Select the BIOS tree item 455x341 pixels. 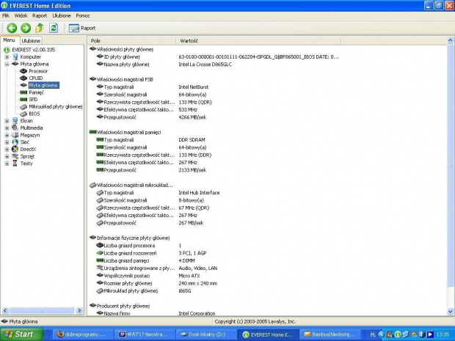(34, 114)
